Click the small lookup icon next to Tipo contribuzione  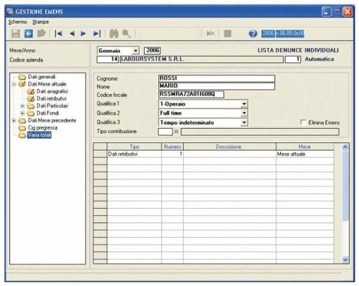coord(177,132)
